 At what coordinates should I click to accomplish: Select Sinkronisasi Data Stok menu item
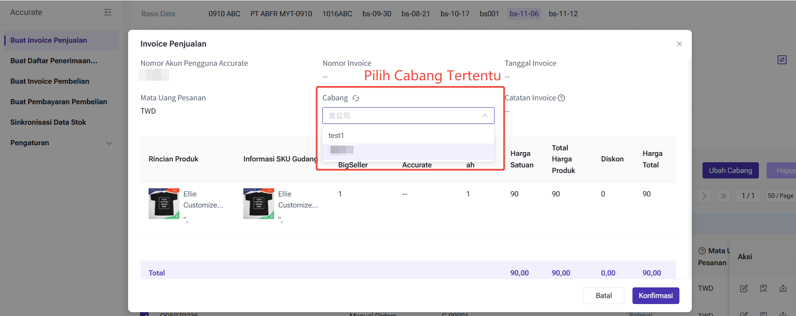coord(48,122)
